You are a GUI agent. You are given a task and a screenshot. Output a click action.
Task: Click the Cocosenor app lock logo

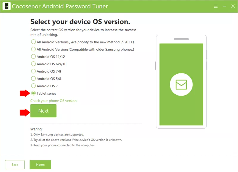pos(7,6)
